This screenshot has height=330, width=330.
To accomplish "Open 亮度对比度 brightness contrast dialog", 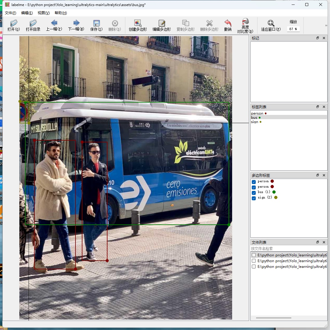I will (245, 26).
